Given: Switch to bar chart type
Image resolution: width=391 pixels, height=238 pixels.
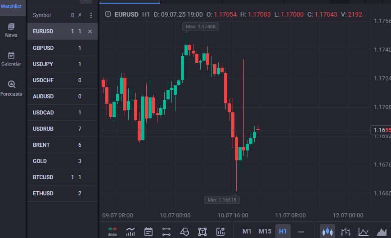Looking at the screenshot, I should (346, 232).
